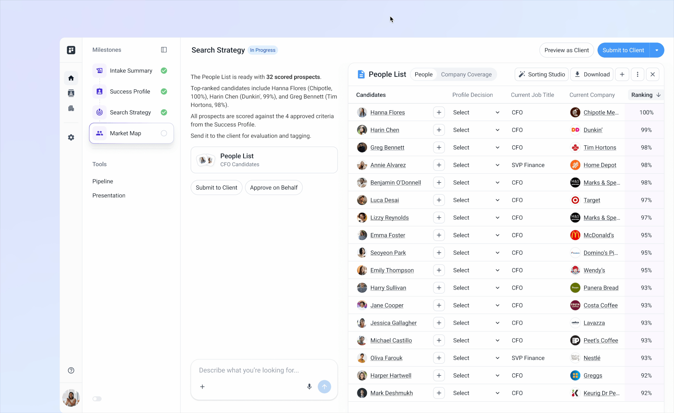Image resolution: width=674 pixels, height=413 pixels.
Task: Open Pipeline under Tools
Action: pos(102,181)
